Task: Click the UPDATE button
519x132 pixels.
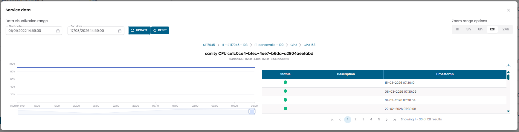Action: click(139, 30)
